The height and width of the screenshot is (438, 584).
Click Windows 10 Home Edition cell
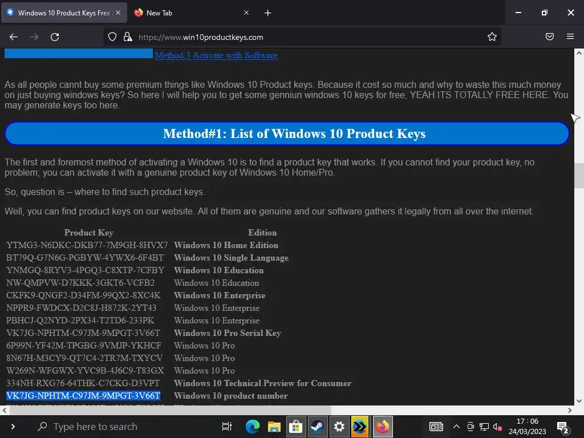click(226, 245)
